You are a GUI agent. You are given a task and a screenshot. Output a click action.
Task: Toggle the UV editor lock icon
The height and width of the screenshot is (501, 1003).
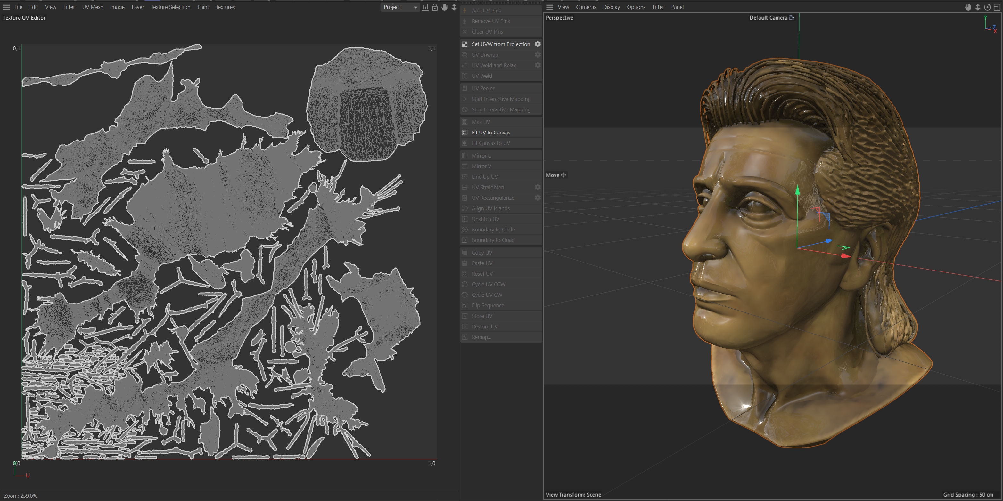click(x=434, y=7)
